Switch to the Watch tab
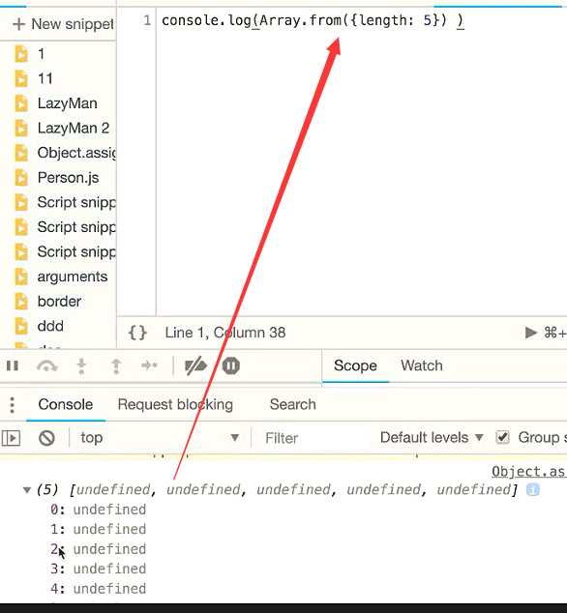Viewport: 567px width, 613px height. click(422, 365)
